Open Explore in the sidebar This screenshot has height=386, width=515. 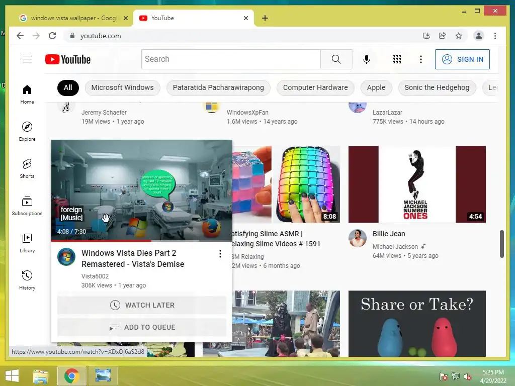pyautogui.click(x=27, y=132)
